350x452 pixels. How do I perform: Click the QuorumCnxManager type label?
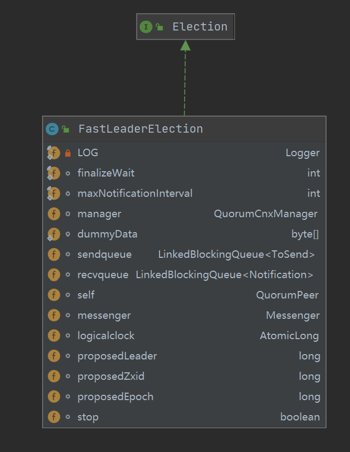coord(266,214)
